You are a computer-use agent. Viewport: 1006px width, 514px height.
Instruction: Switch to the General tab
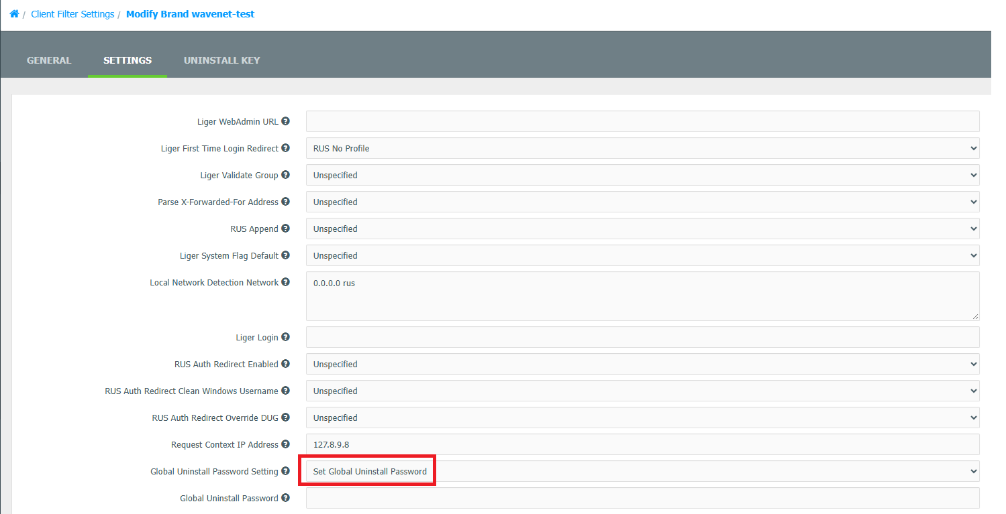point(49,60)
